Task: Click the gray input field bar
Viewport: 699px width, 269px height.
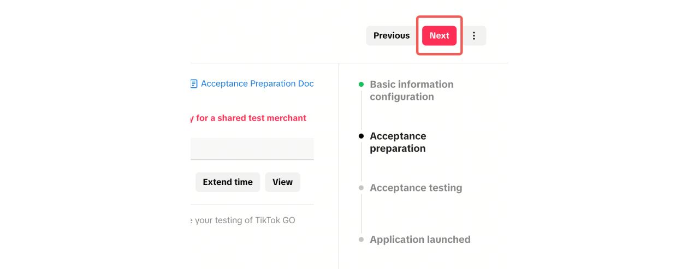Action: tap(252, 148)
